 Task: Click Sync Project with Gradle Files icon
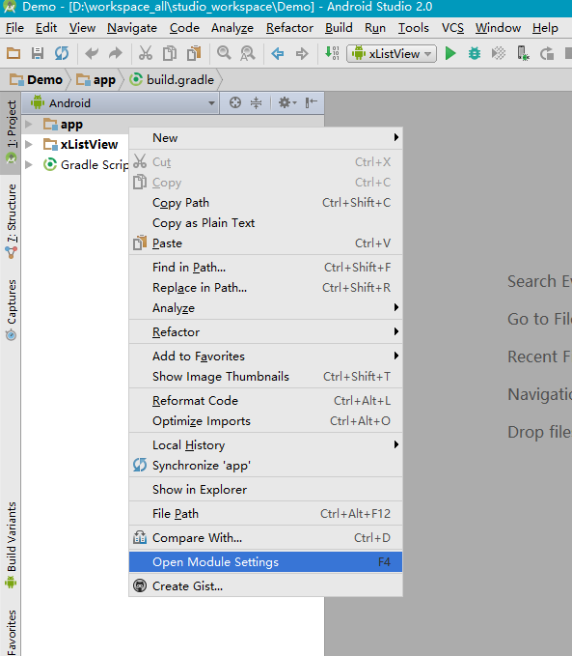click(x=62, y=53)
